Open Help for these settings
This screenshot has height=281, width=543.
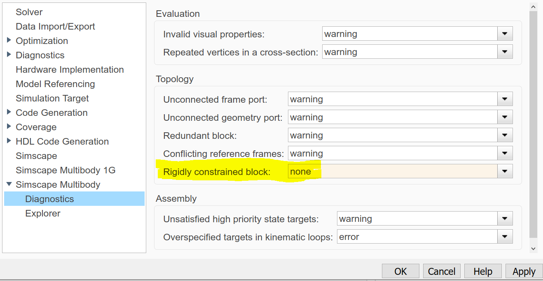click(482, 272)
